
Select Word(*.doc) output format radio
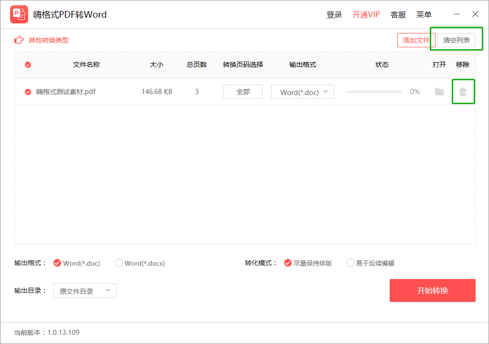pos(57,263)
